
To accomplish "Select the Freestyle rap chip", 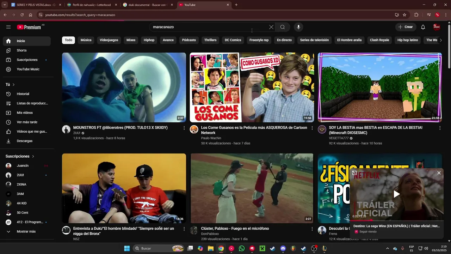I will point(259,40).
